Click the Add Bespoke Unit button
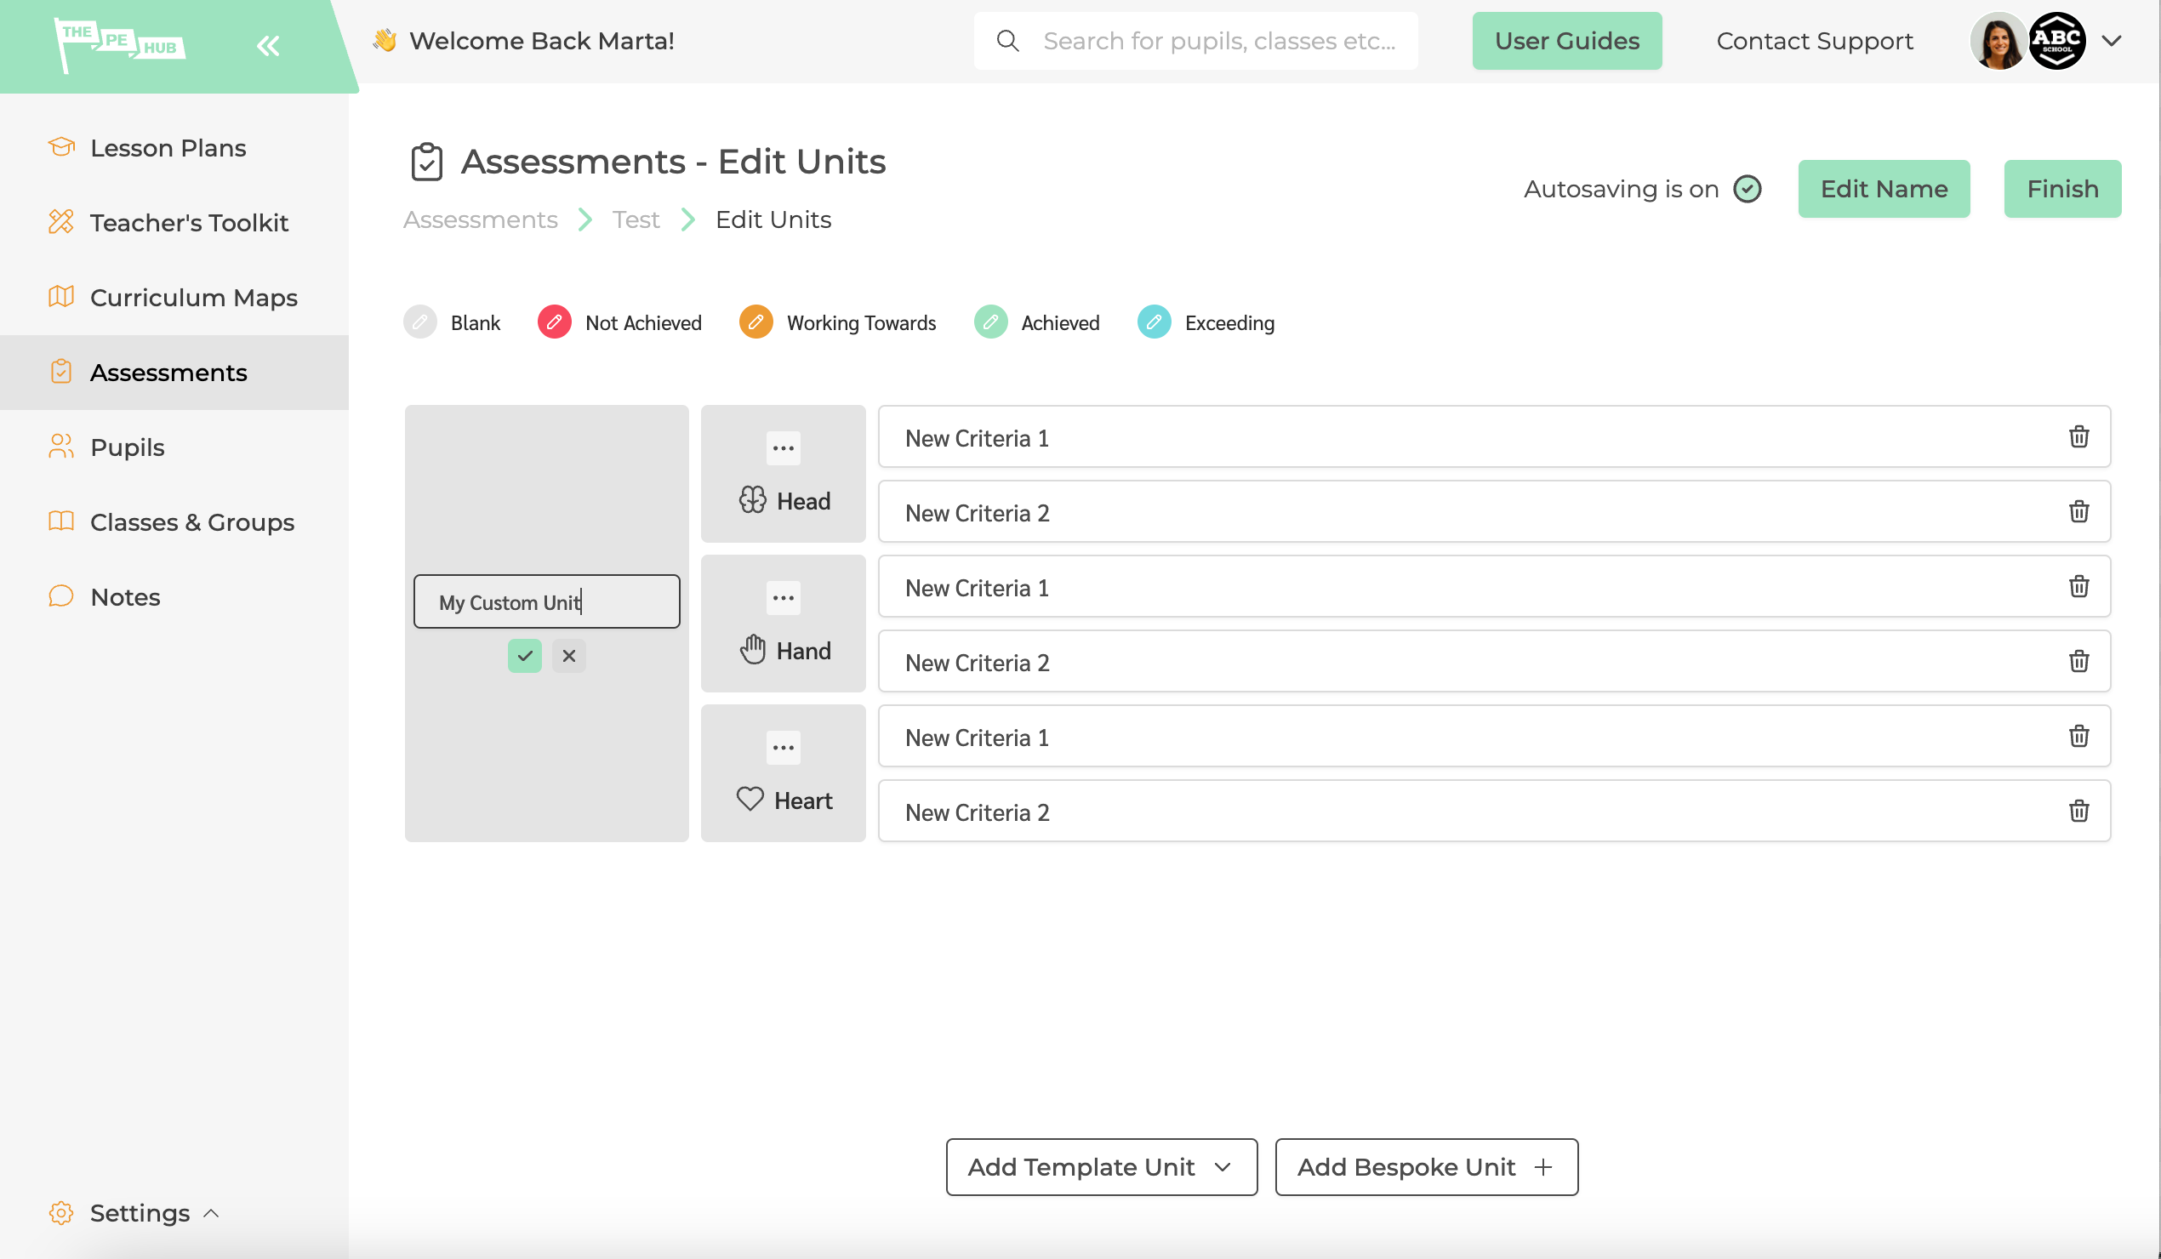Image resolution: width=2161 pixels, height=1259 pixels. coord(1425,1166)
